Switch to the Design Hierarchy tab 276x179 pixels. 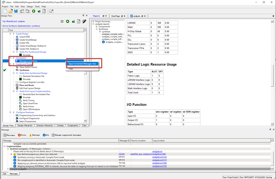[x=25, y=126]
